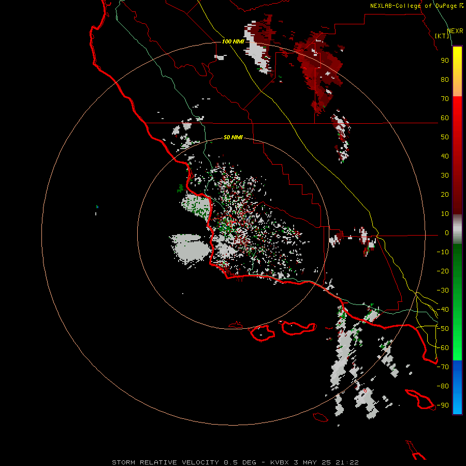Click the KVBX station identifier in caption

point(280,462)
